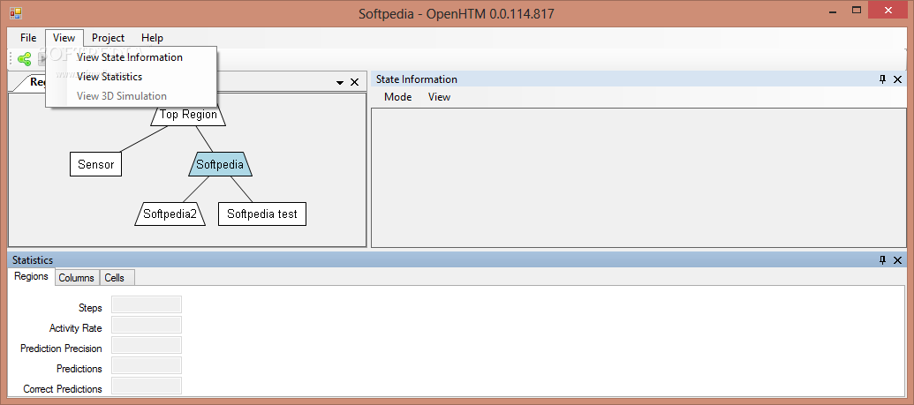
Task: Open the View menu in State Information
Action: (440, 97)
